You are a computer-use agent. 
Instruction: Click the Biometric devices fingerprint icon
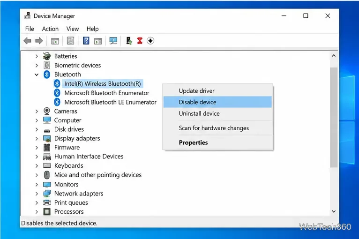click(47, 65)
